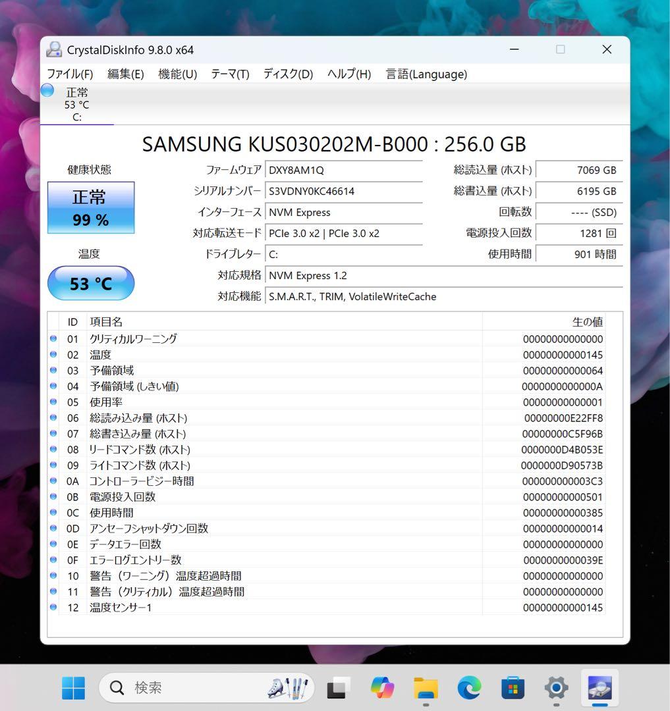
Task: Select the 使用率 attribute row
Action: pyautogui.click(x=327, y=402)
